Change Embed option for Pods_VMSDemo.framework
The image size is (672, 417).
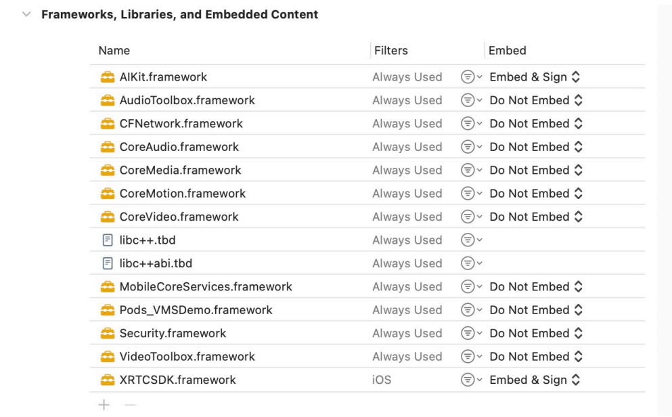pyautogui.click(x=535, y=310)
